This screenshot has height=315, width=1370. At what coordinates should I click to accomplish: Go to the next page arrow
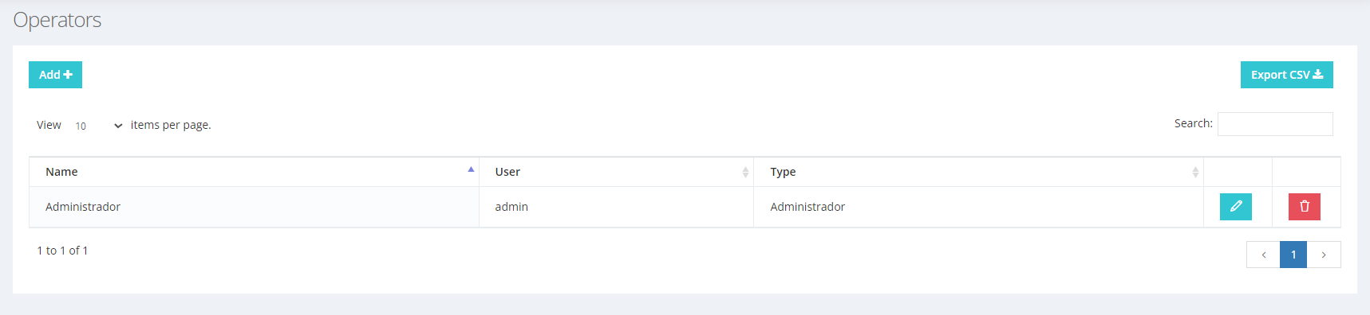[1324, 255]
